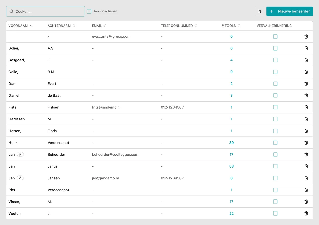The image size is (319, 225).
Task: Click trash icon in Voeten row
Action: (x=306, y=214)
